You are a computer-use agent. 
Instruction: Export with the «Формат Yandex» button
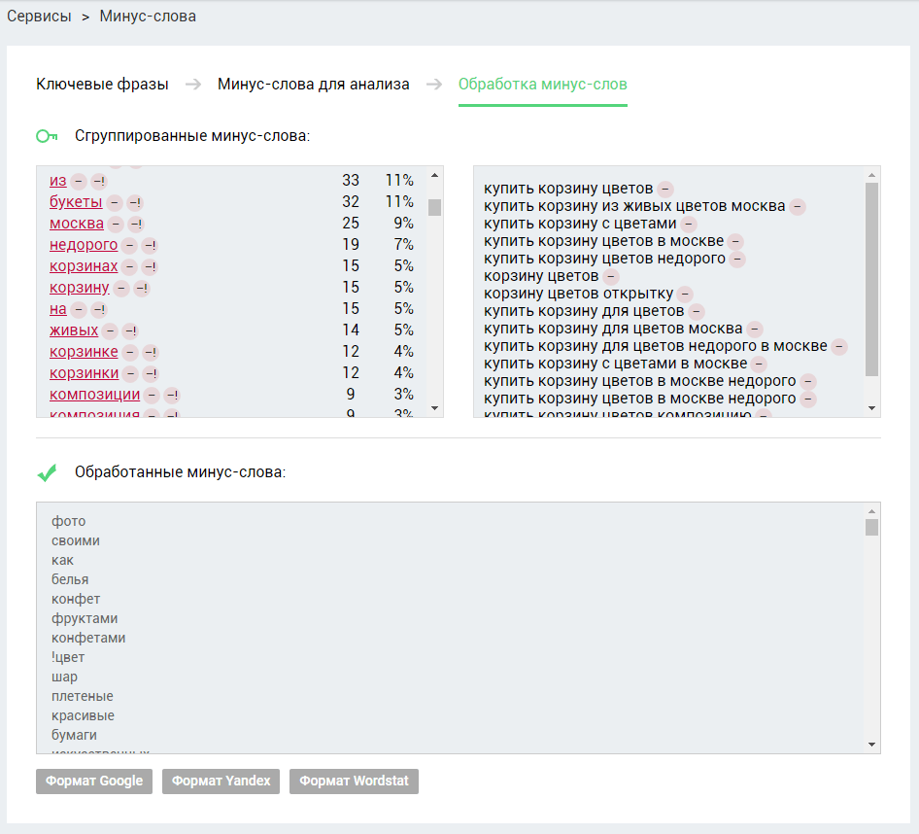pyautogui.click(x=221, y=782)
